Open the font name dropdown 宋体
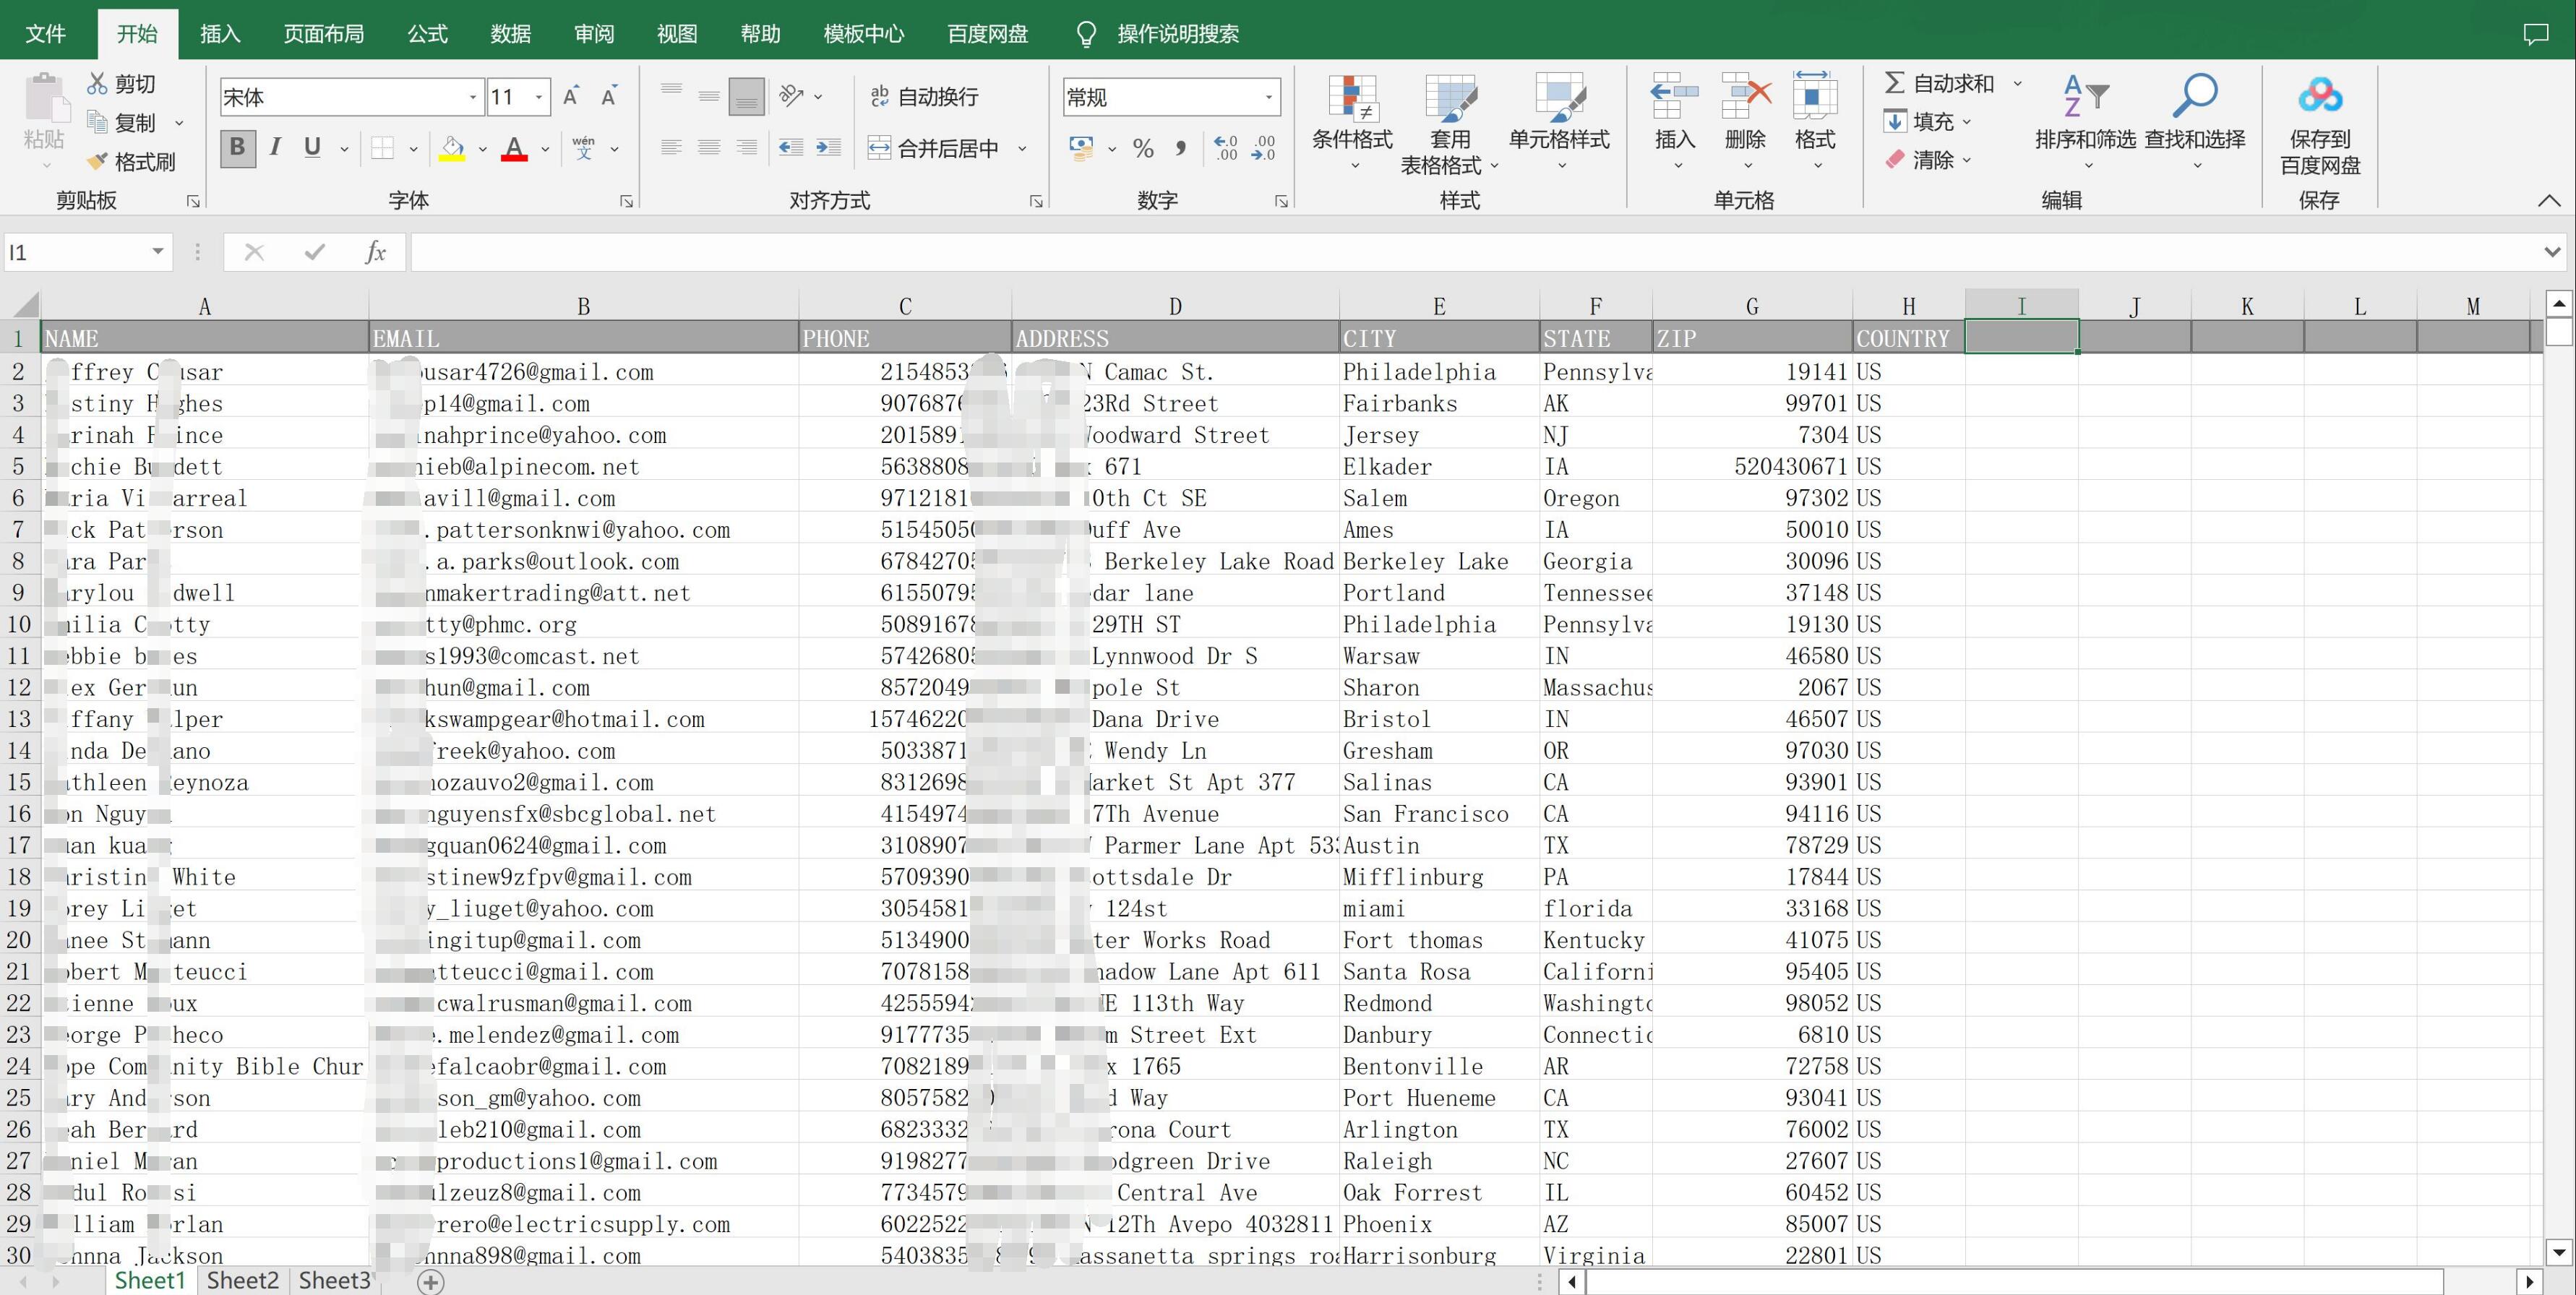Screen dimensions: 2576x1295 point(472,97)
